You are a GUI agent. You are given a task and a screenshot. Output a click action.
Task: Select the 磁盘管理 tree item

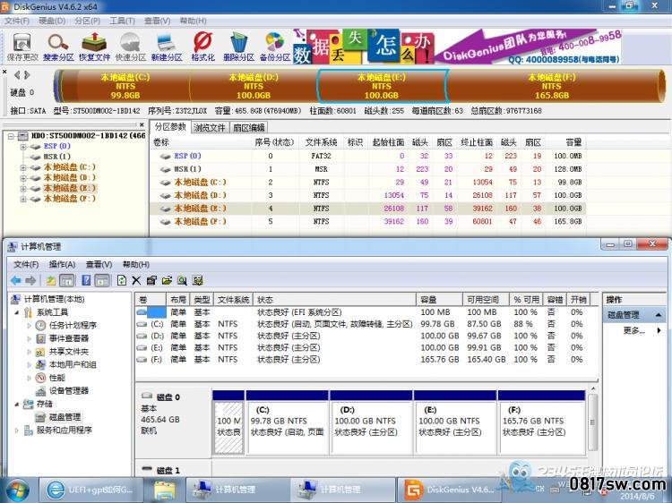tap(65, 416)
